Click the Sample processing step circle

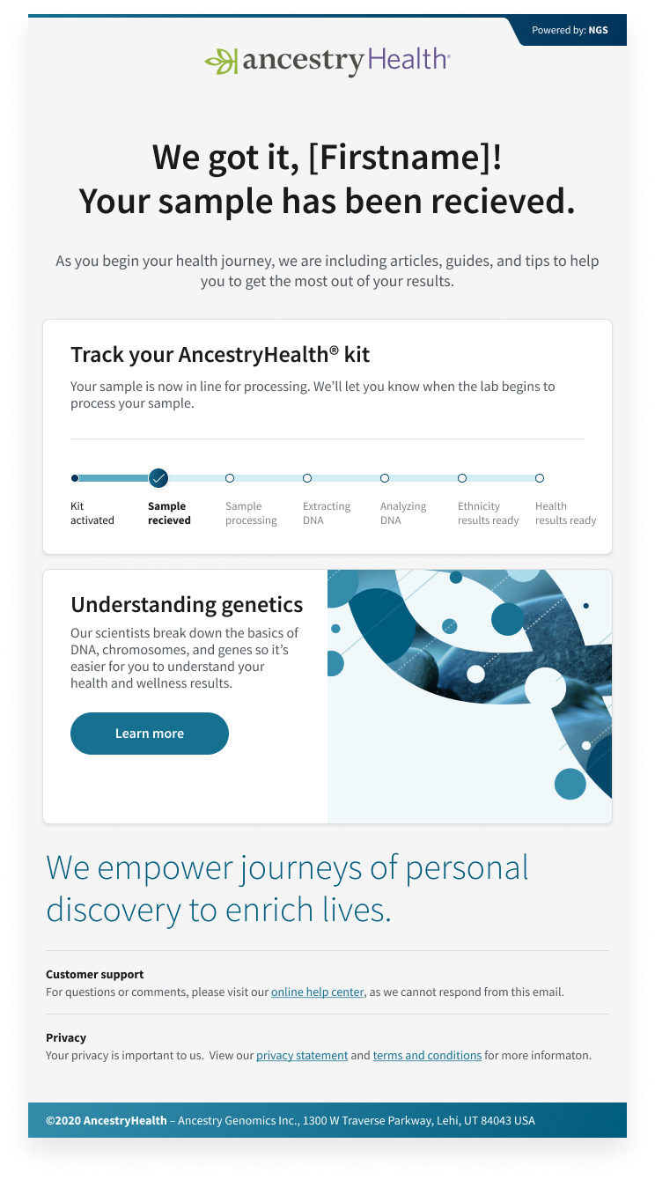click(230, 478)
